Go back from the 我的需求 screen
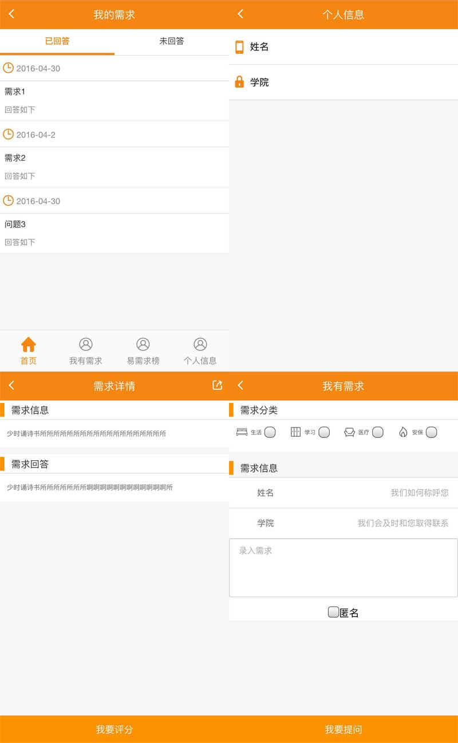This screenshot has width=458, height=743. click(12, 14)
